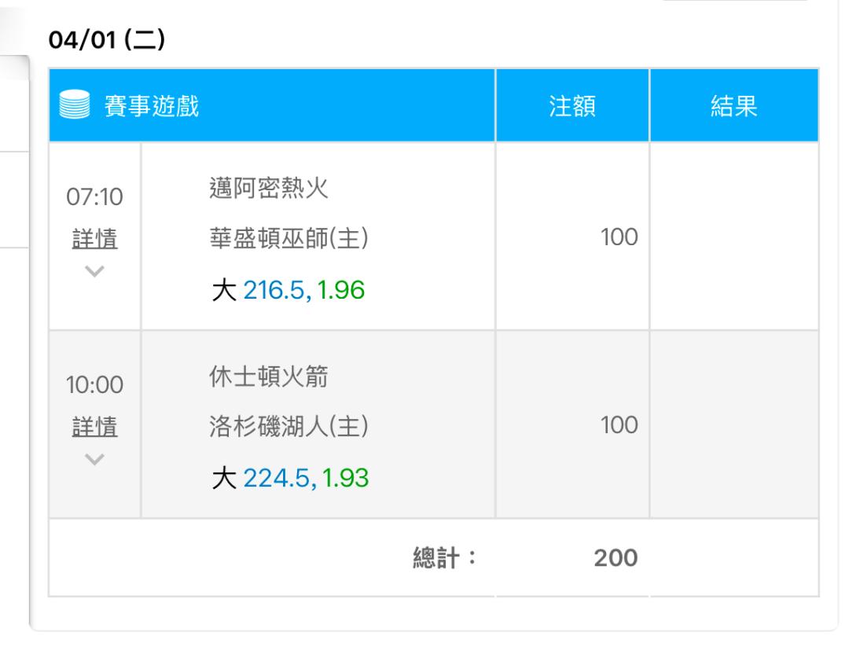Click the 10:00 game time
Screen dimensions: 849x665
[x=95, y=385]
